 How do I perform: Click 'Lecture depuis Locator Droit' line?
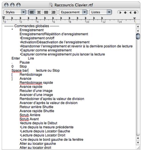coord(43,135)
